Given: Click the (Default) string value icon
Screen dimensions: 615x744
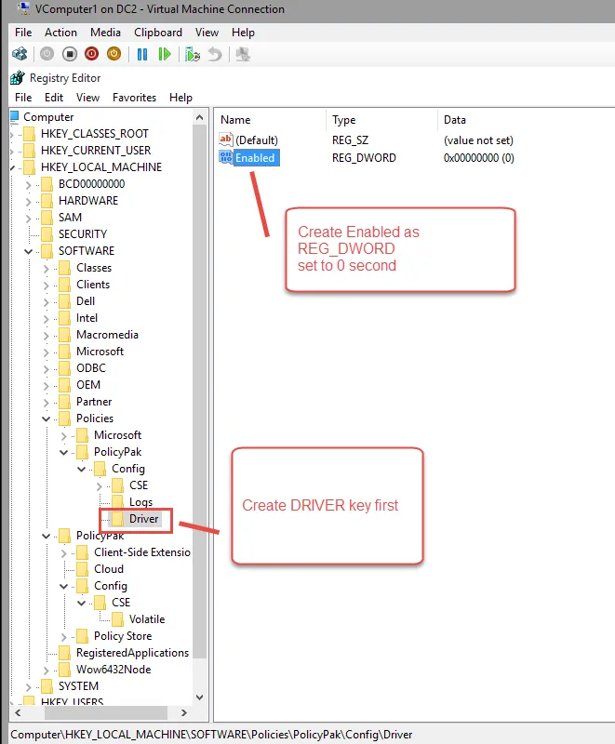Looking at the screenshot, I should point(226,139).
